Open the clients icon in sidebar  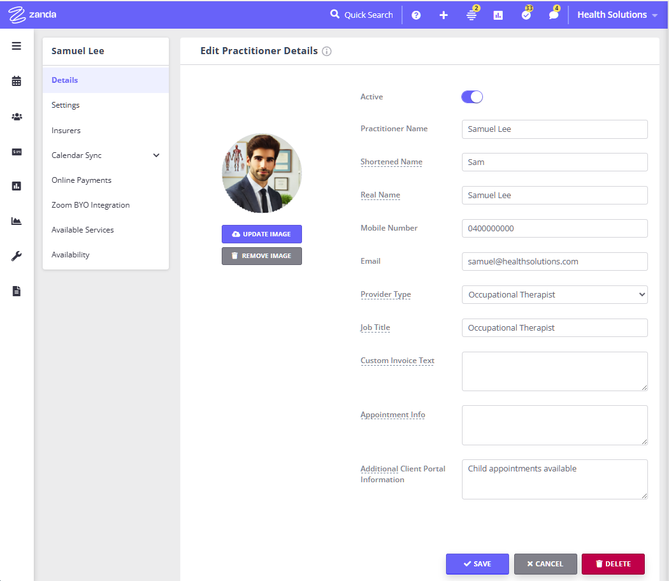tap(17, 117)
